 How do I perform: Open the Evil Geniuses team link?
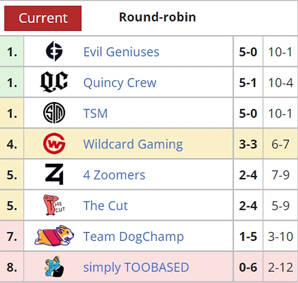[x=121, y=52]
